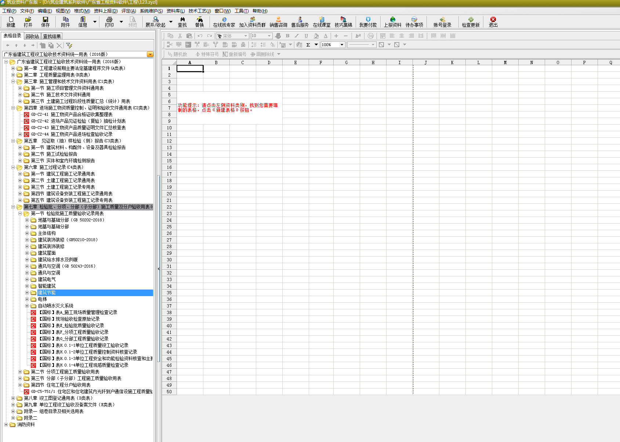Viewport: 620px width, 442px height.
Task: Open 待办事项 to-do items
Action: [414, 22]
